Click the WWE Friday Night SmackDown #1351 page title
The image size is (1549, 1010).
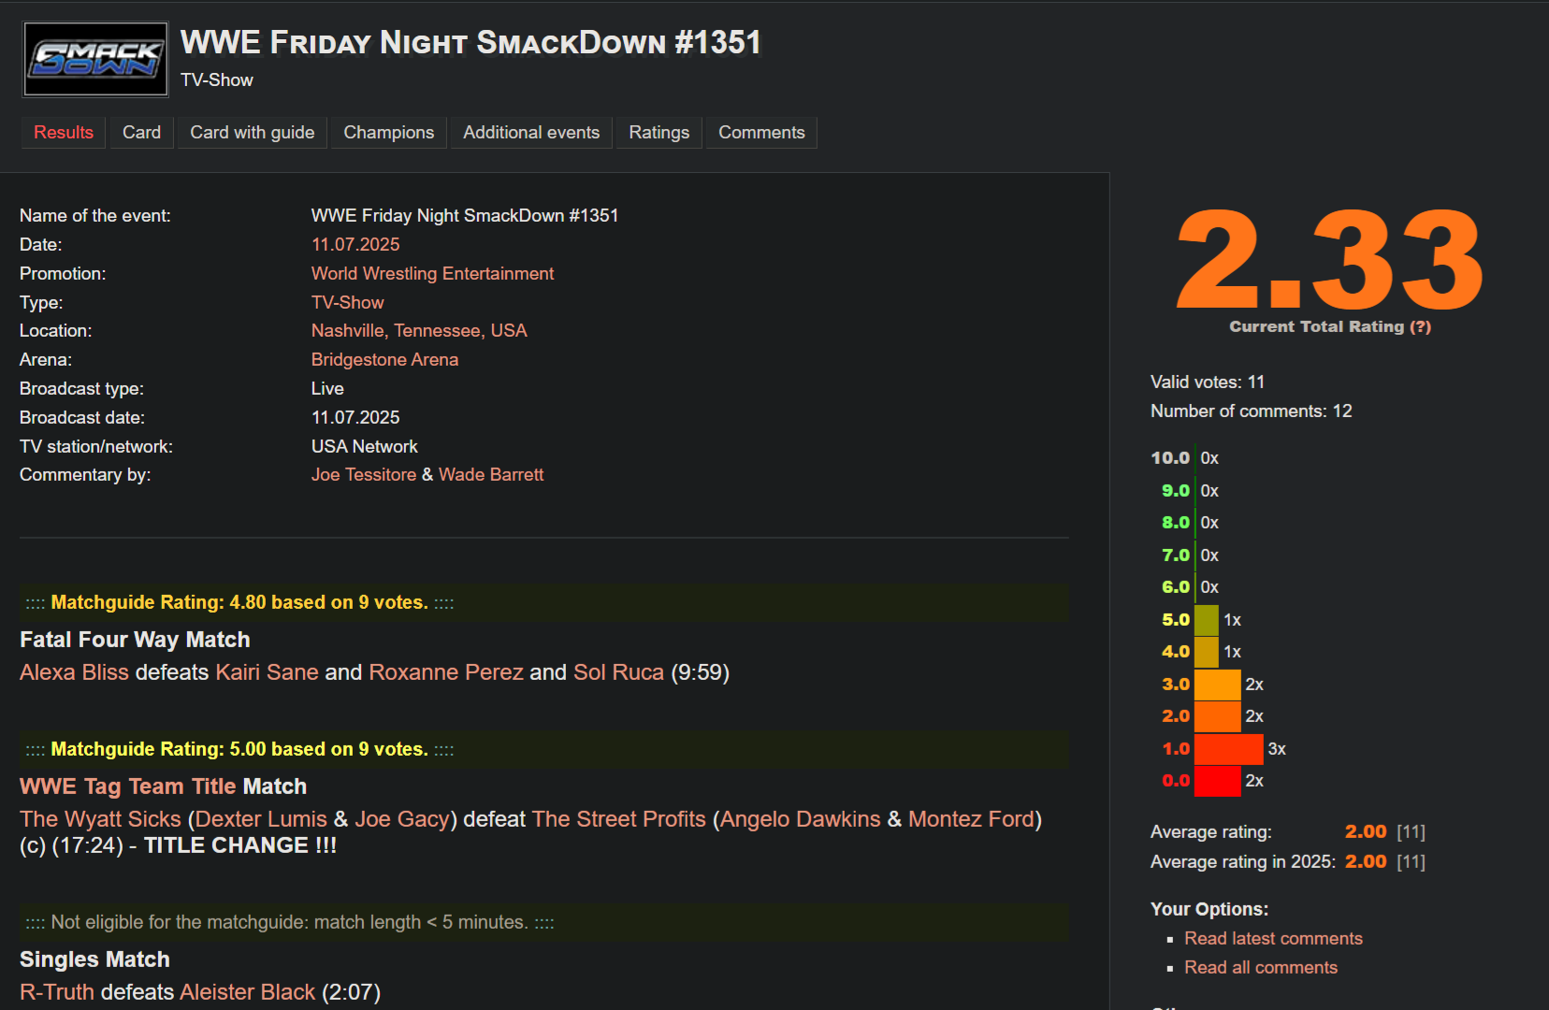click(x=470, y=43)
